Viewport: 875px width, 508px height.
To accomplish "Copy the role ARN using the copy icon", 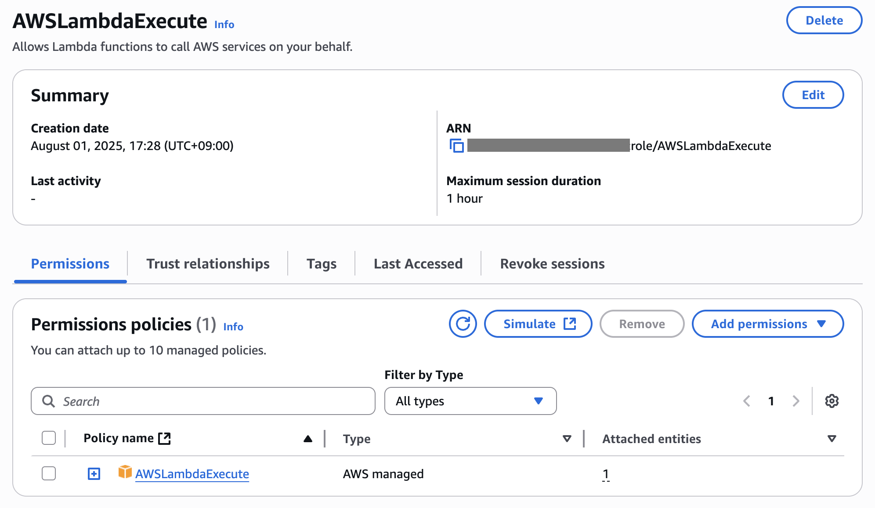I will [x=457, y=146].
